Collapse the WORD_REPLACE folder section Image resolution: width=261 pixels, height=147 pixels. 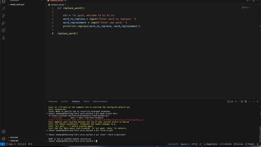(x=16, y=4)
